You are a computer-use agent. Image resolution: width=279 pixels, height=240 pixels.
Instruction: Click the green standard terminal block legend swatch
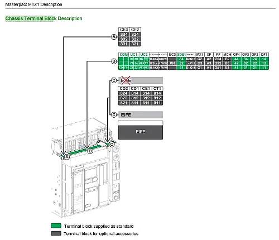(56, 225)
